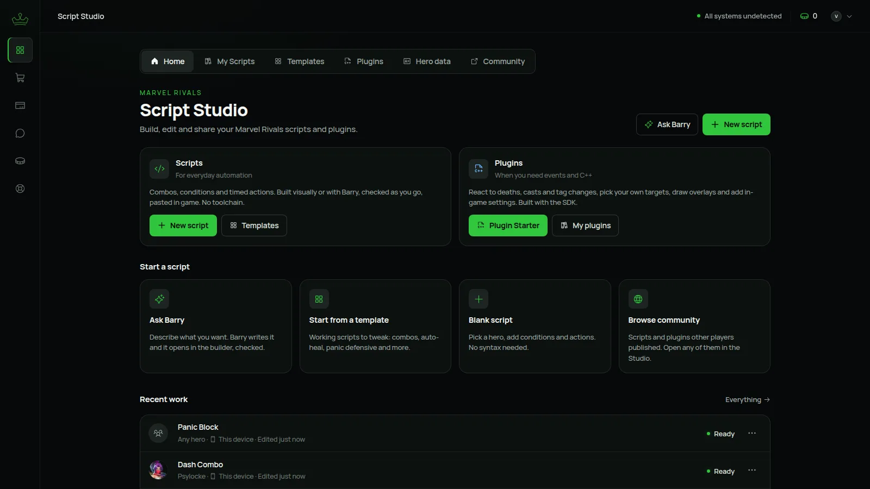This screenshot has width=870, height=489.
Task: Switch to the Plugins tab
Action: tap(364, 61)
